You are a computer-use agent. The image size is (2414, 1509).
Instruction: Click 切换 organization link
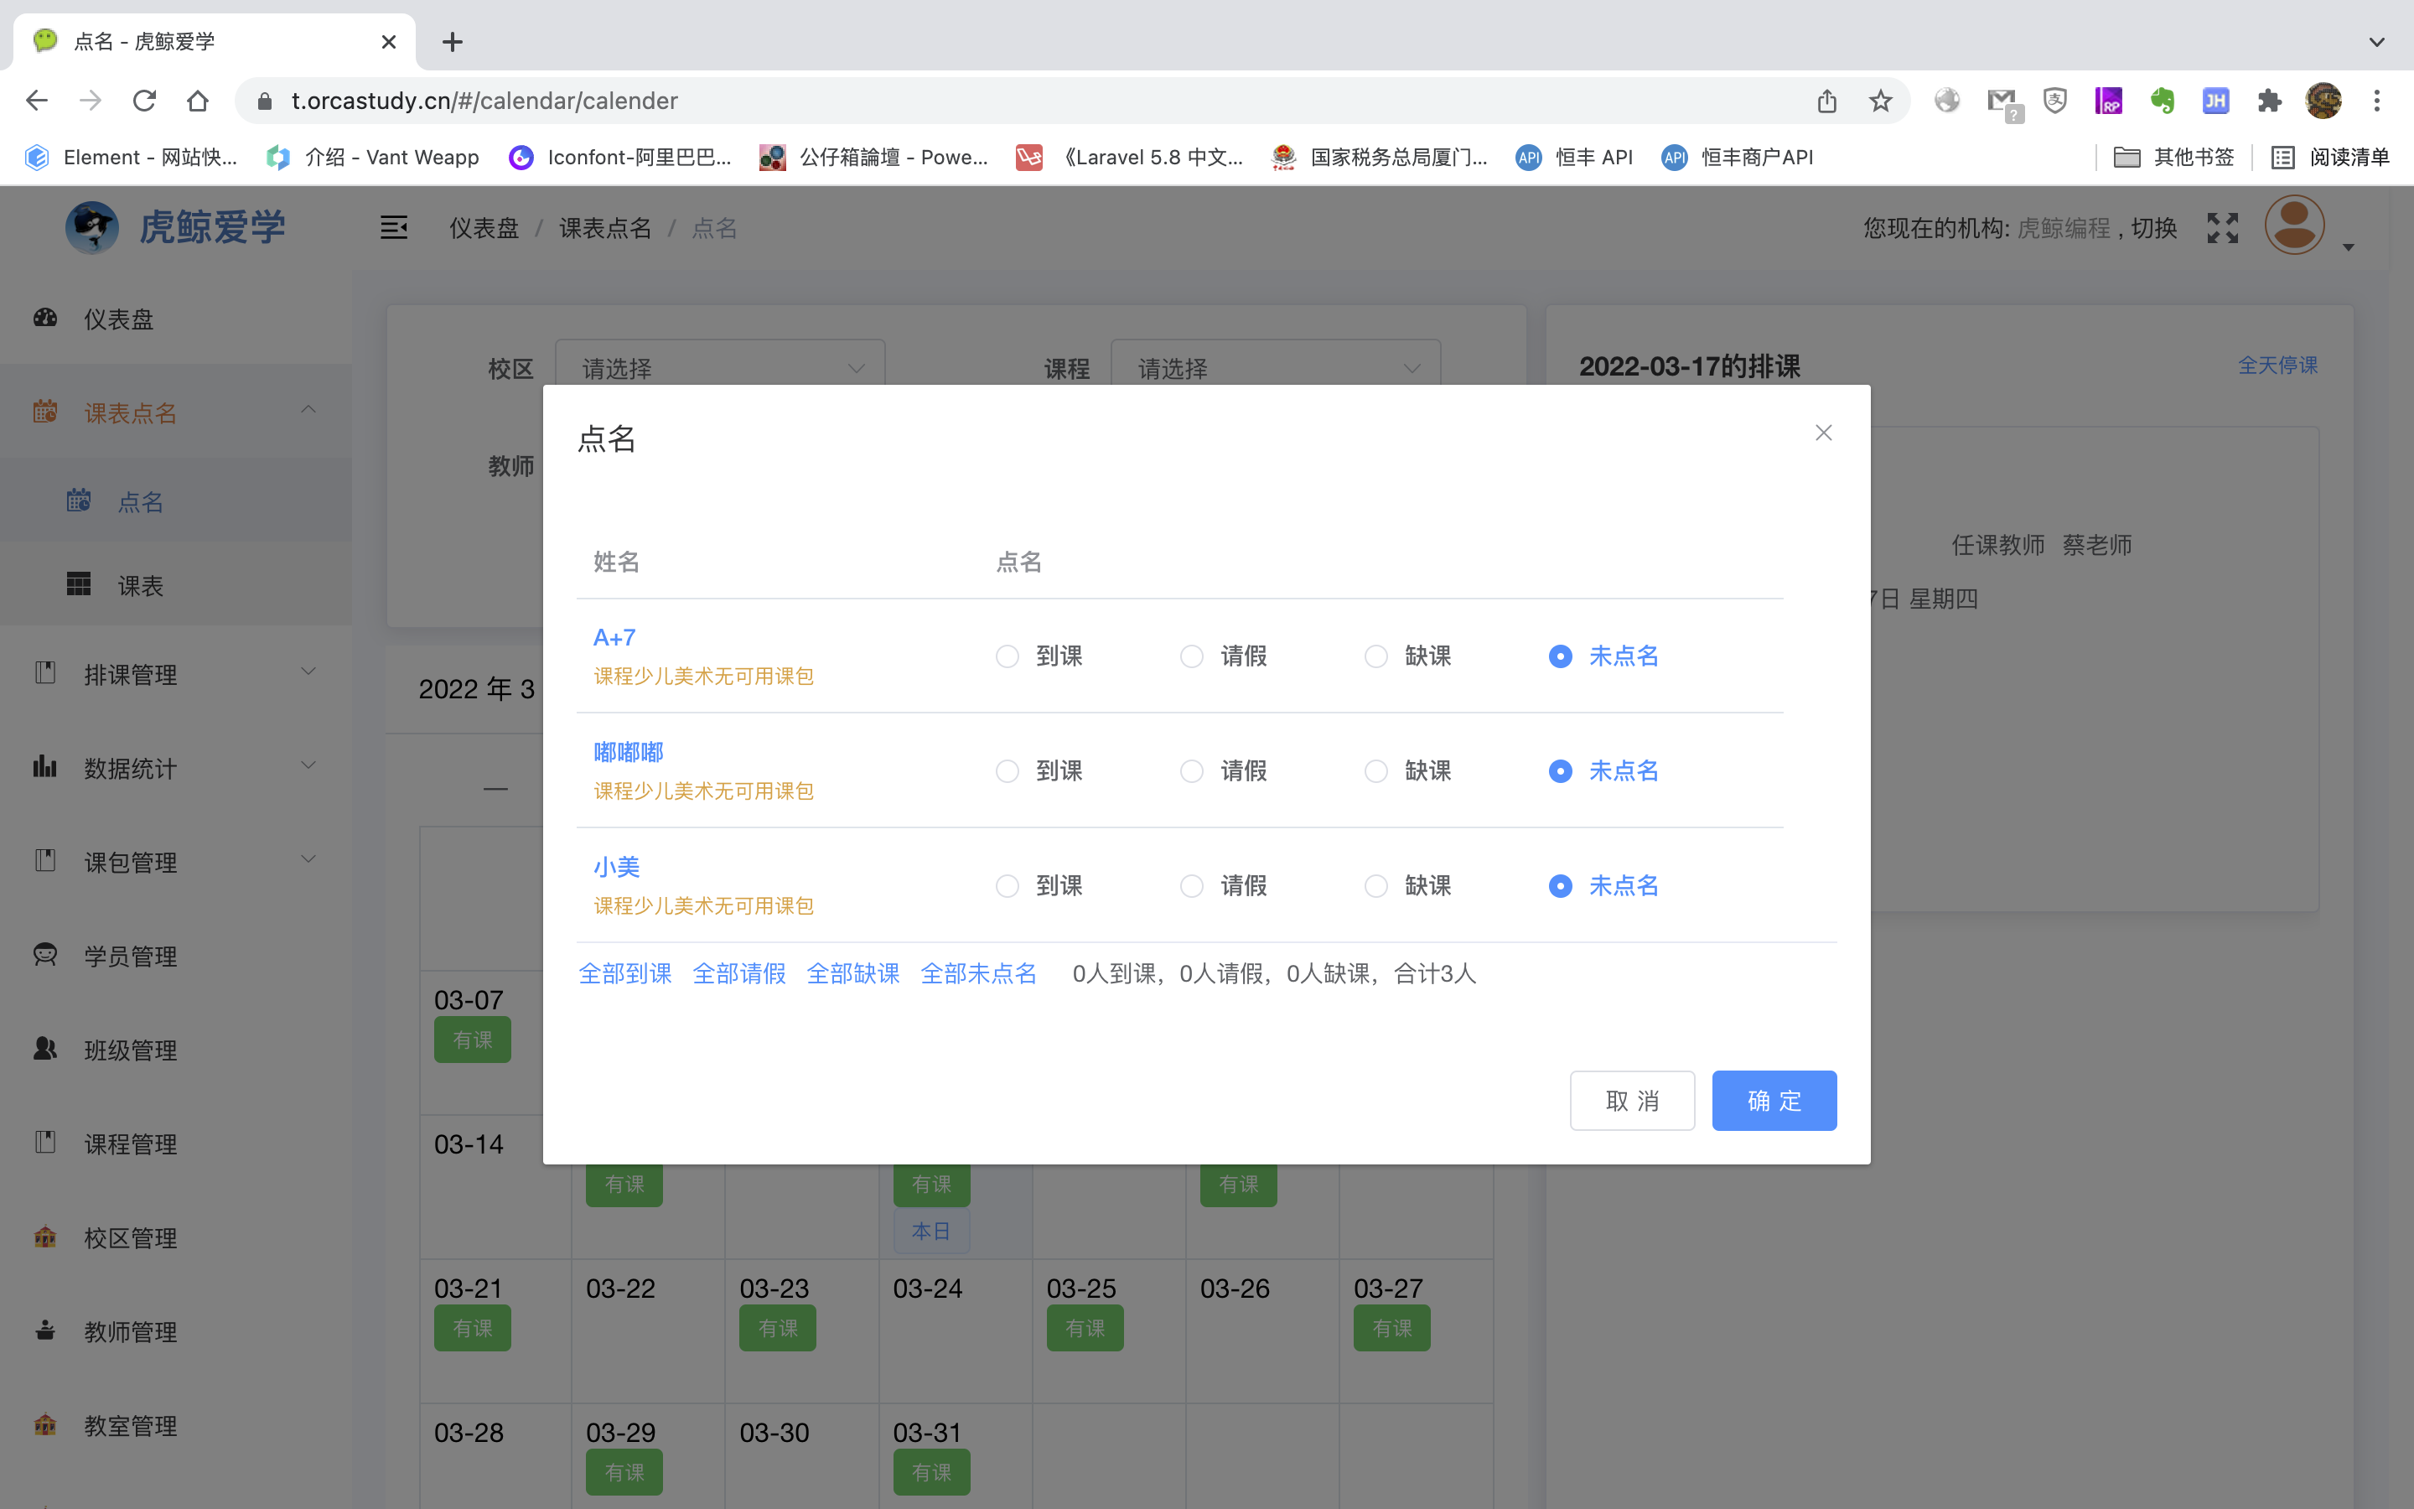[x=2153, y=227]
